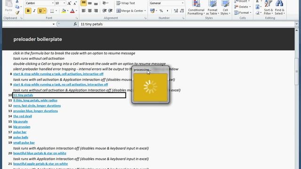Open Cell Styles gallery
This screenshot has width=301, height=169.
(225, 8)
